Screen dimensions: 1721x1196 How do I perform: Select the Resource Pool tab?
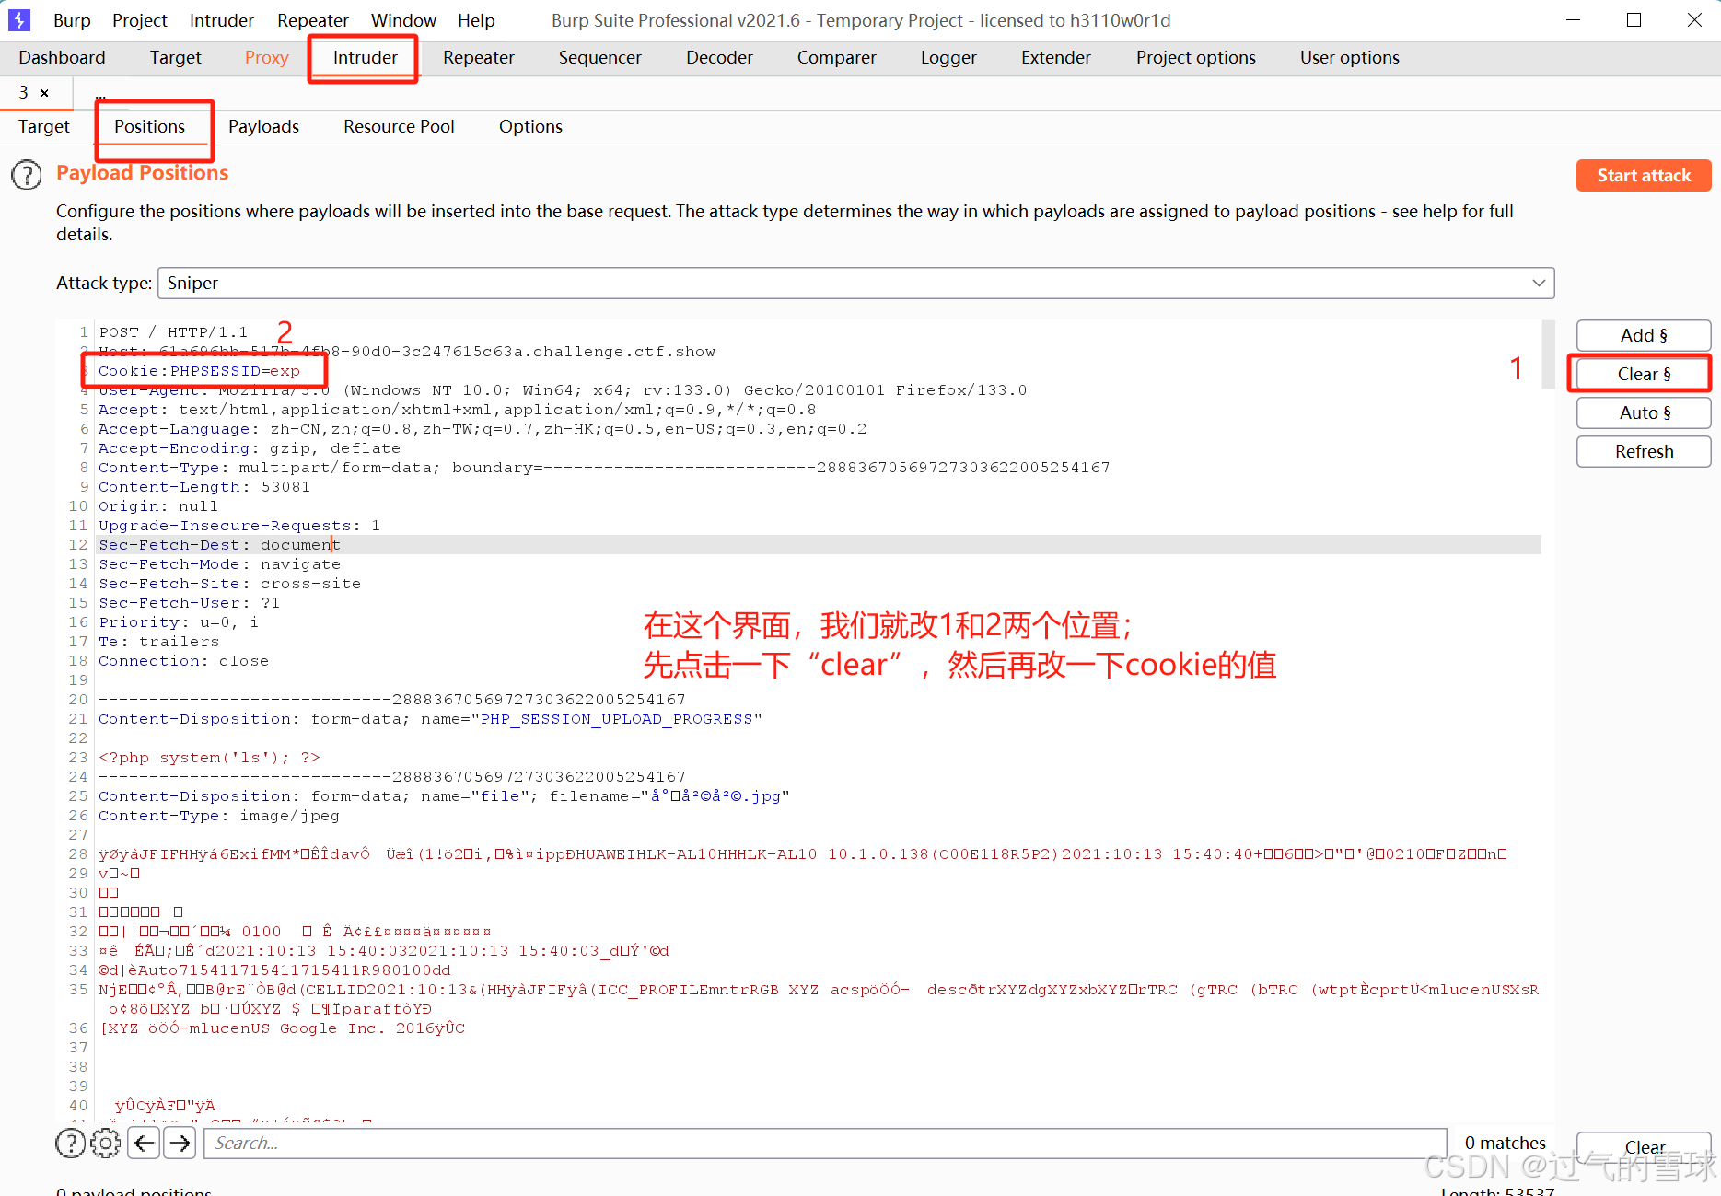pos(399,126)
